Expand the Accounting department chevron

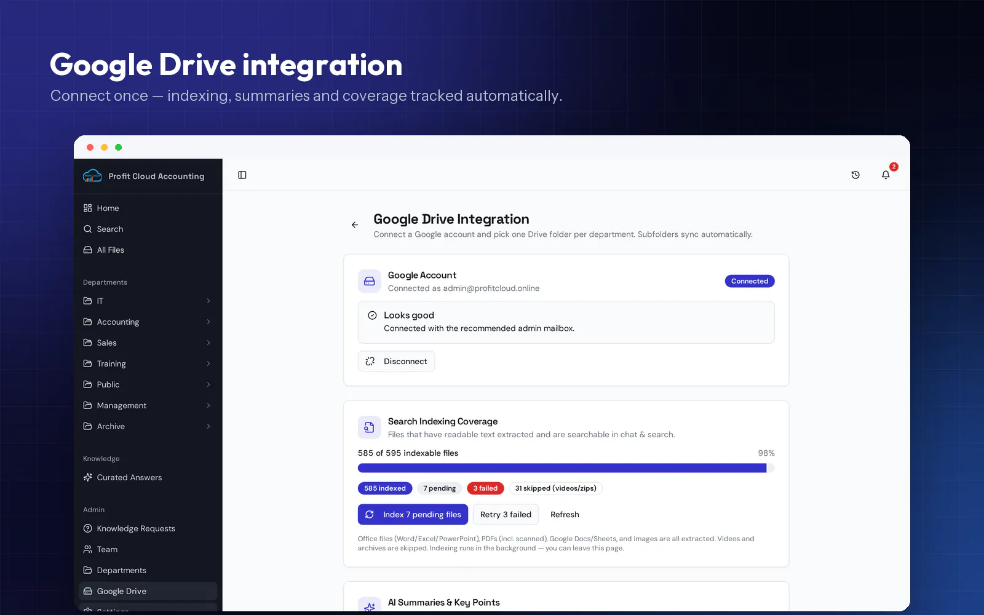(208, 322)
